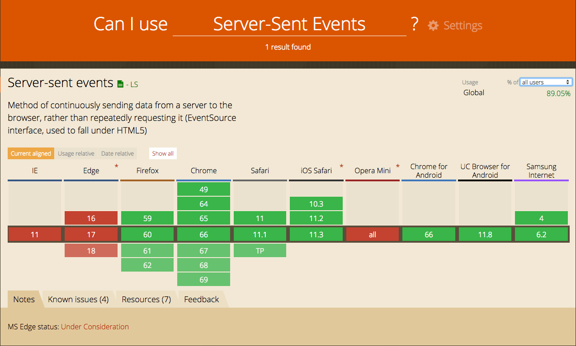Click the Show all button
Image resolution: width=576 pixels, height=346 pixels.
163,153
